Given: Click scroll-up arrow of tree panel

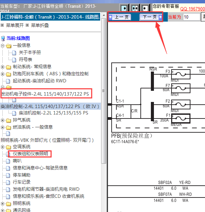Looking at the screenshot, I should point(104,15).
